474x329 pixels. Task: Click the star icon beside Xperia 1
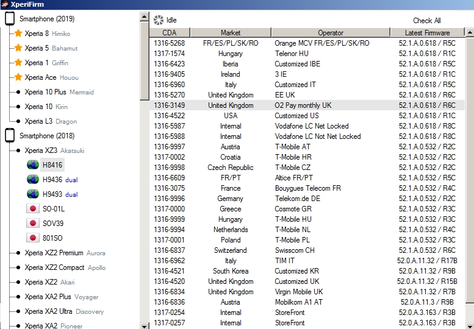tap(18, 63)
